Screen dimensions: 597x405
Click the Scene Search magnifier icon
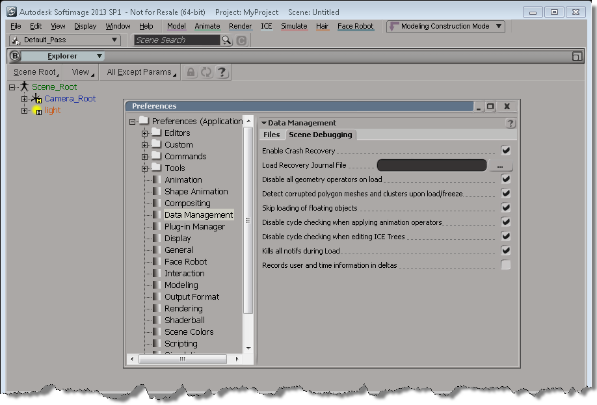[226, 40]
